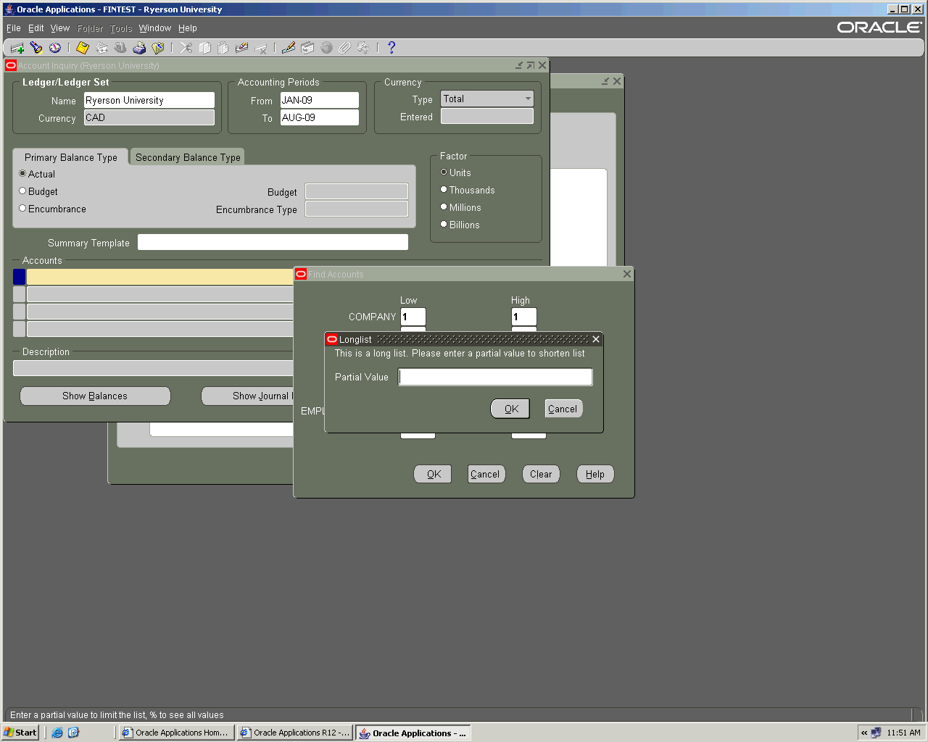This screenshot has width=928, height=742.
Task: Click Clear in Find Accounts window
Action: (x=541, y=475)
